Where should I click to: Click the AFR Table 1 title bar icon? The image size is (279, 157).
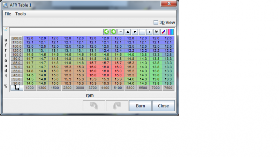(x=6, y=5)
